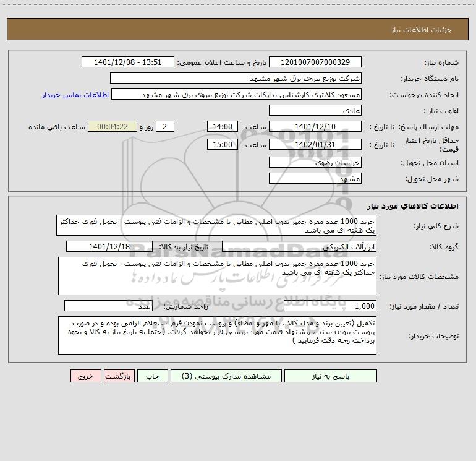Click the چاپ print button

pos(153,376)
